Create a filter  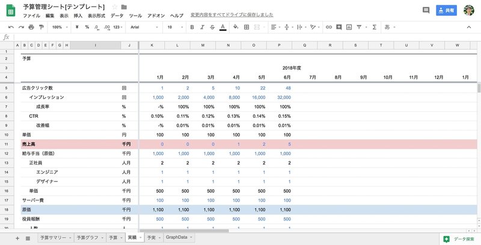(359, 27)
